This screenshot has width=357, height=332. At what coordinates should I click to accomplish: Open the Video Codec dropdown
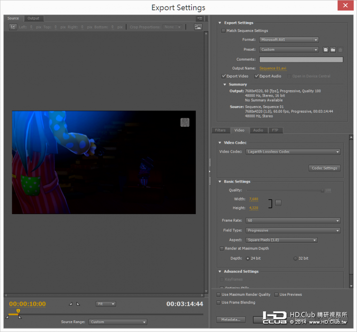coord(293,152)
